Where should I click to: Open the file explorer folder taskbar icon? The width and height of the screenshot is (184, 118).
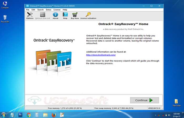pos(45,115)
